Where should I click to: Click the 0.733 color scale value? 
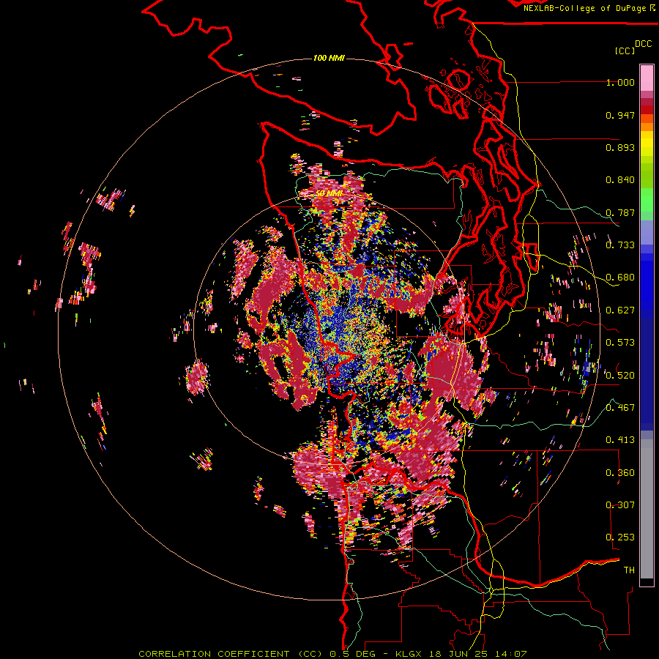[620, 245]
